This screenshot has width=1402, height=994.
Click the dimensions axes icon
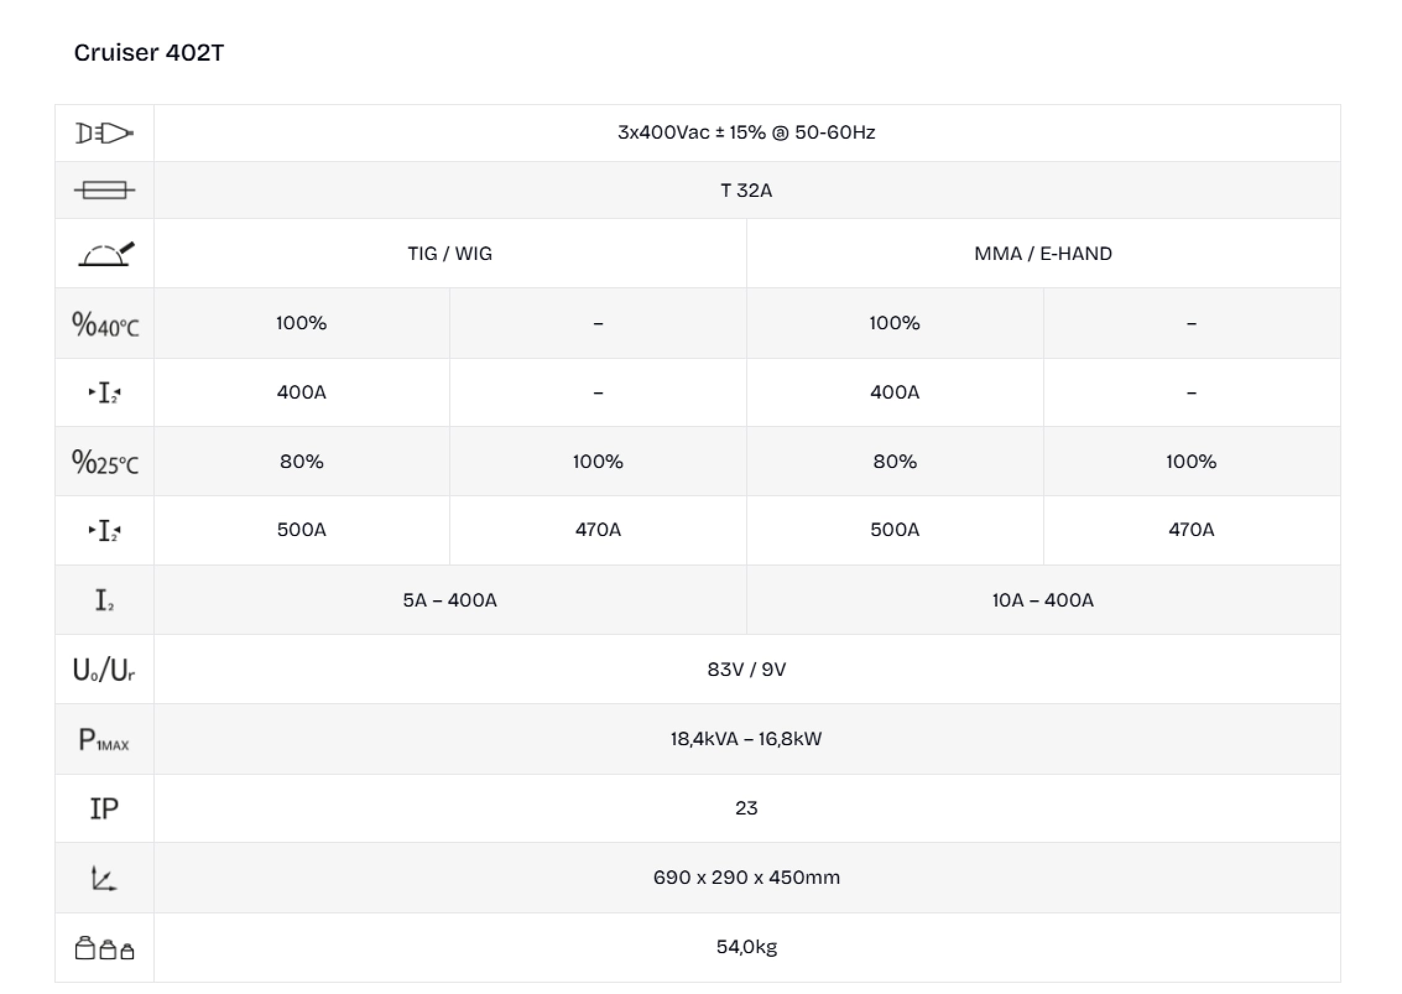tap(103, 878)
